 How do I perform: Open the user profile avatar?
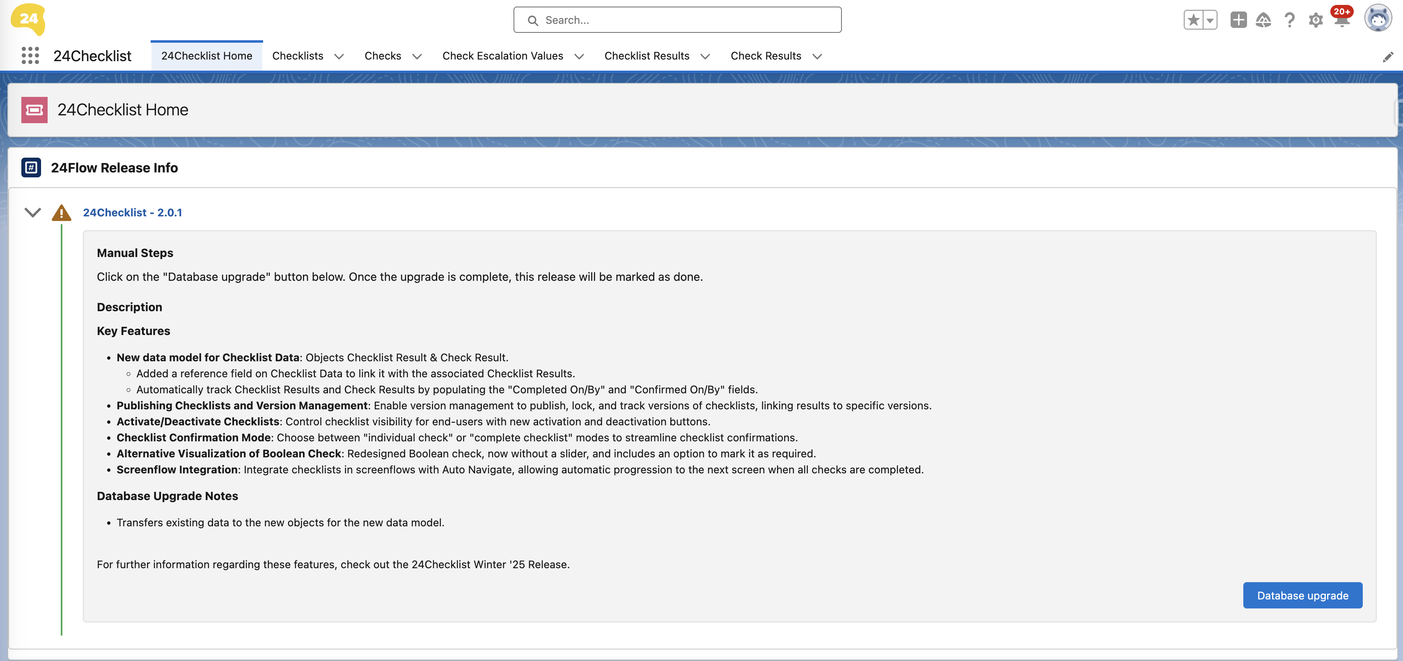coord(1378,19)
